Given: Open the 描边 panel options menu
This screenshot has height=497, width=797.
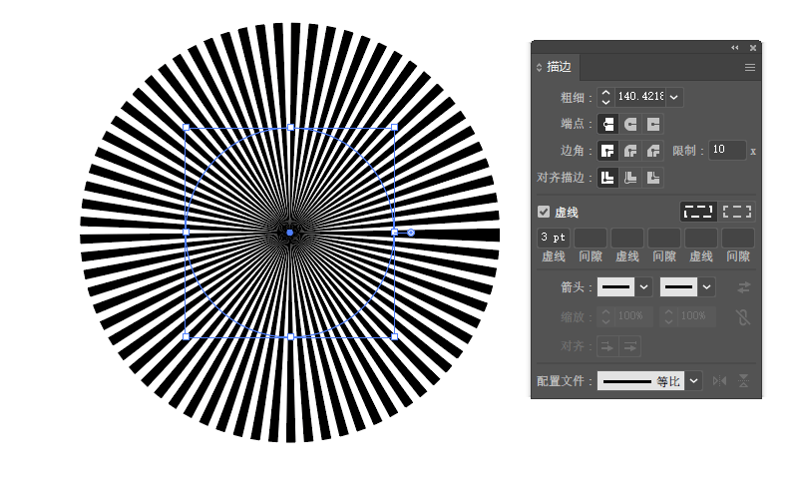Looking at the screenshot, I should [750, 68].
